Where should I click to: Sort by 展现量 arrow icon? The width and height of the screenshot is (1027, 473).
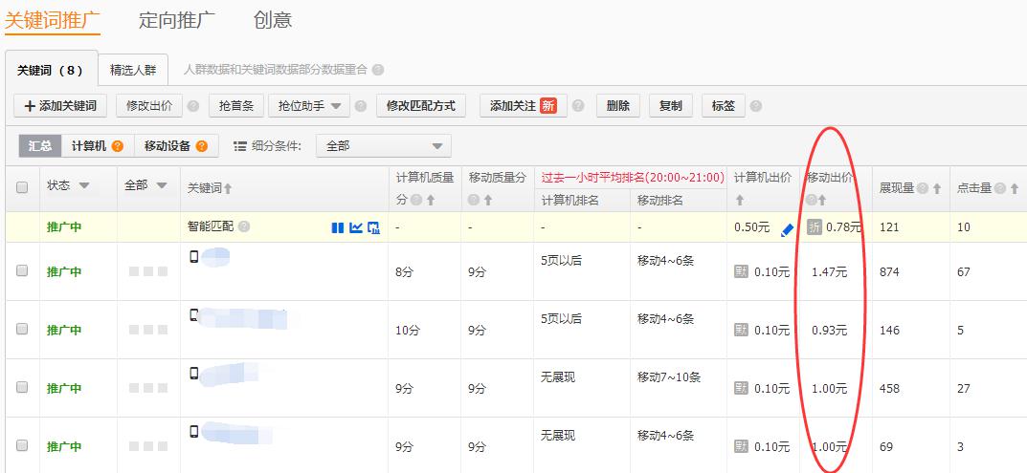937,189
